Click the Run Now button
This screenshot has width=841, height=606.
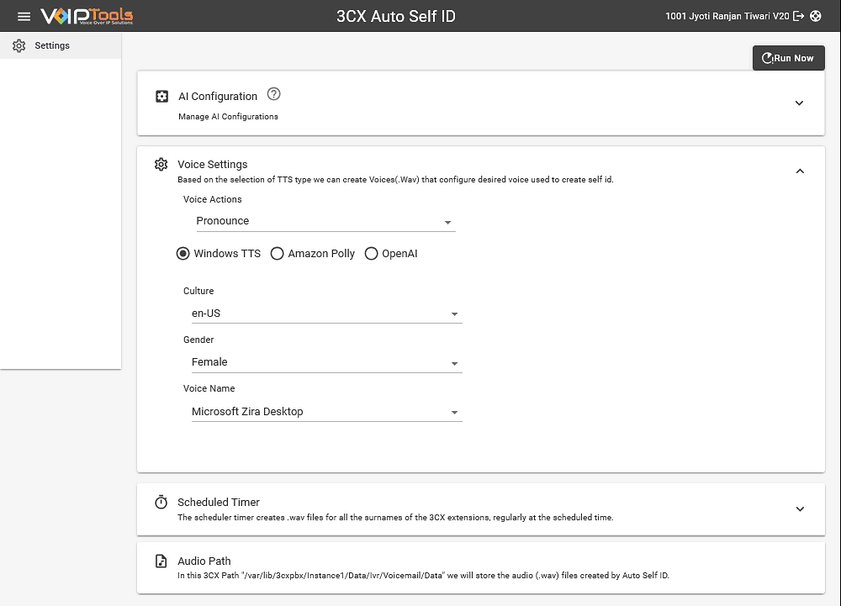tap(789, 58)
